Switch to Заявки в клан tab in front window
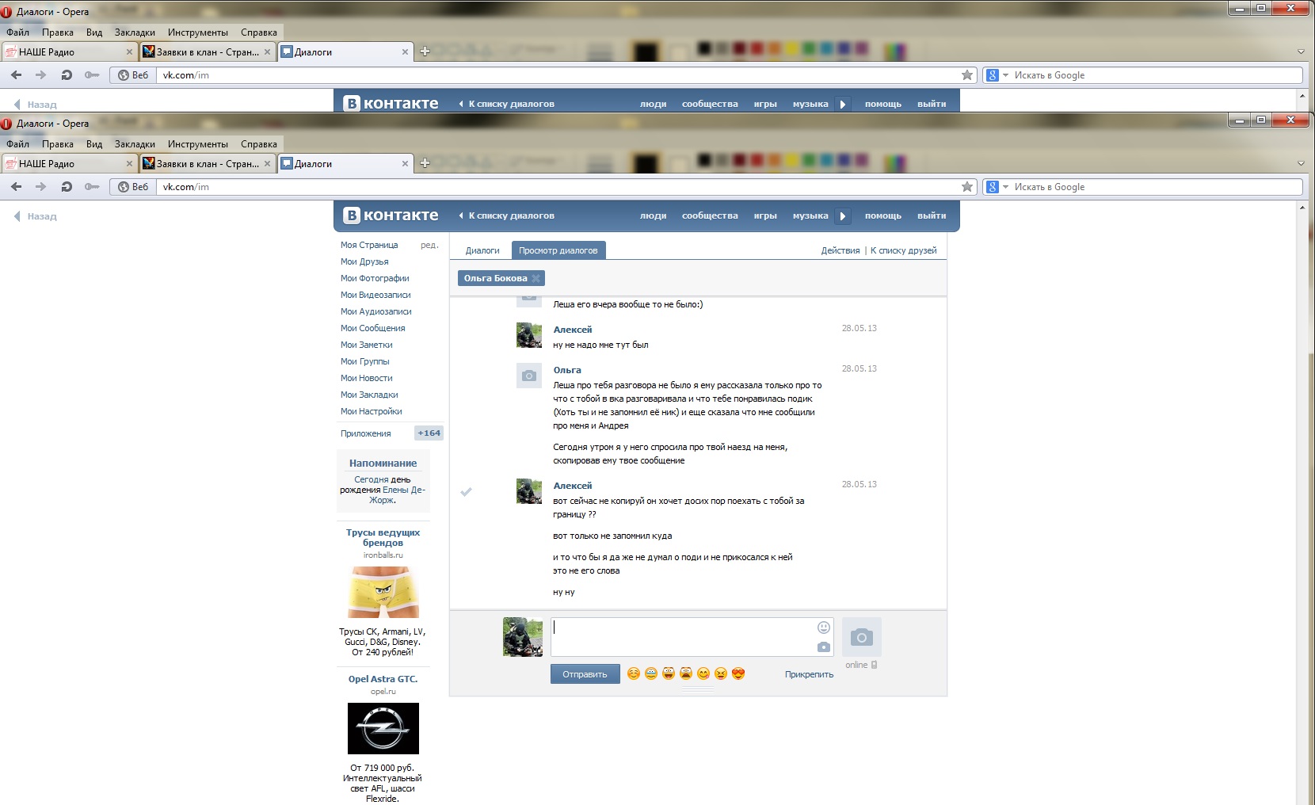Image resolution: width=1315 pixels, height=805 pixels. (x=207, y=164)
